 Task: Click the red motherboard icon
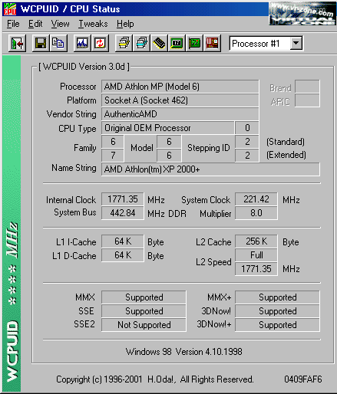(x=212, y=44)
